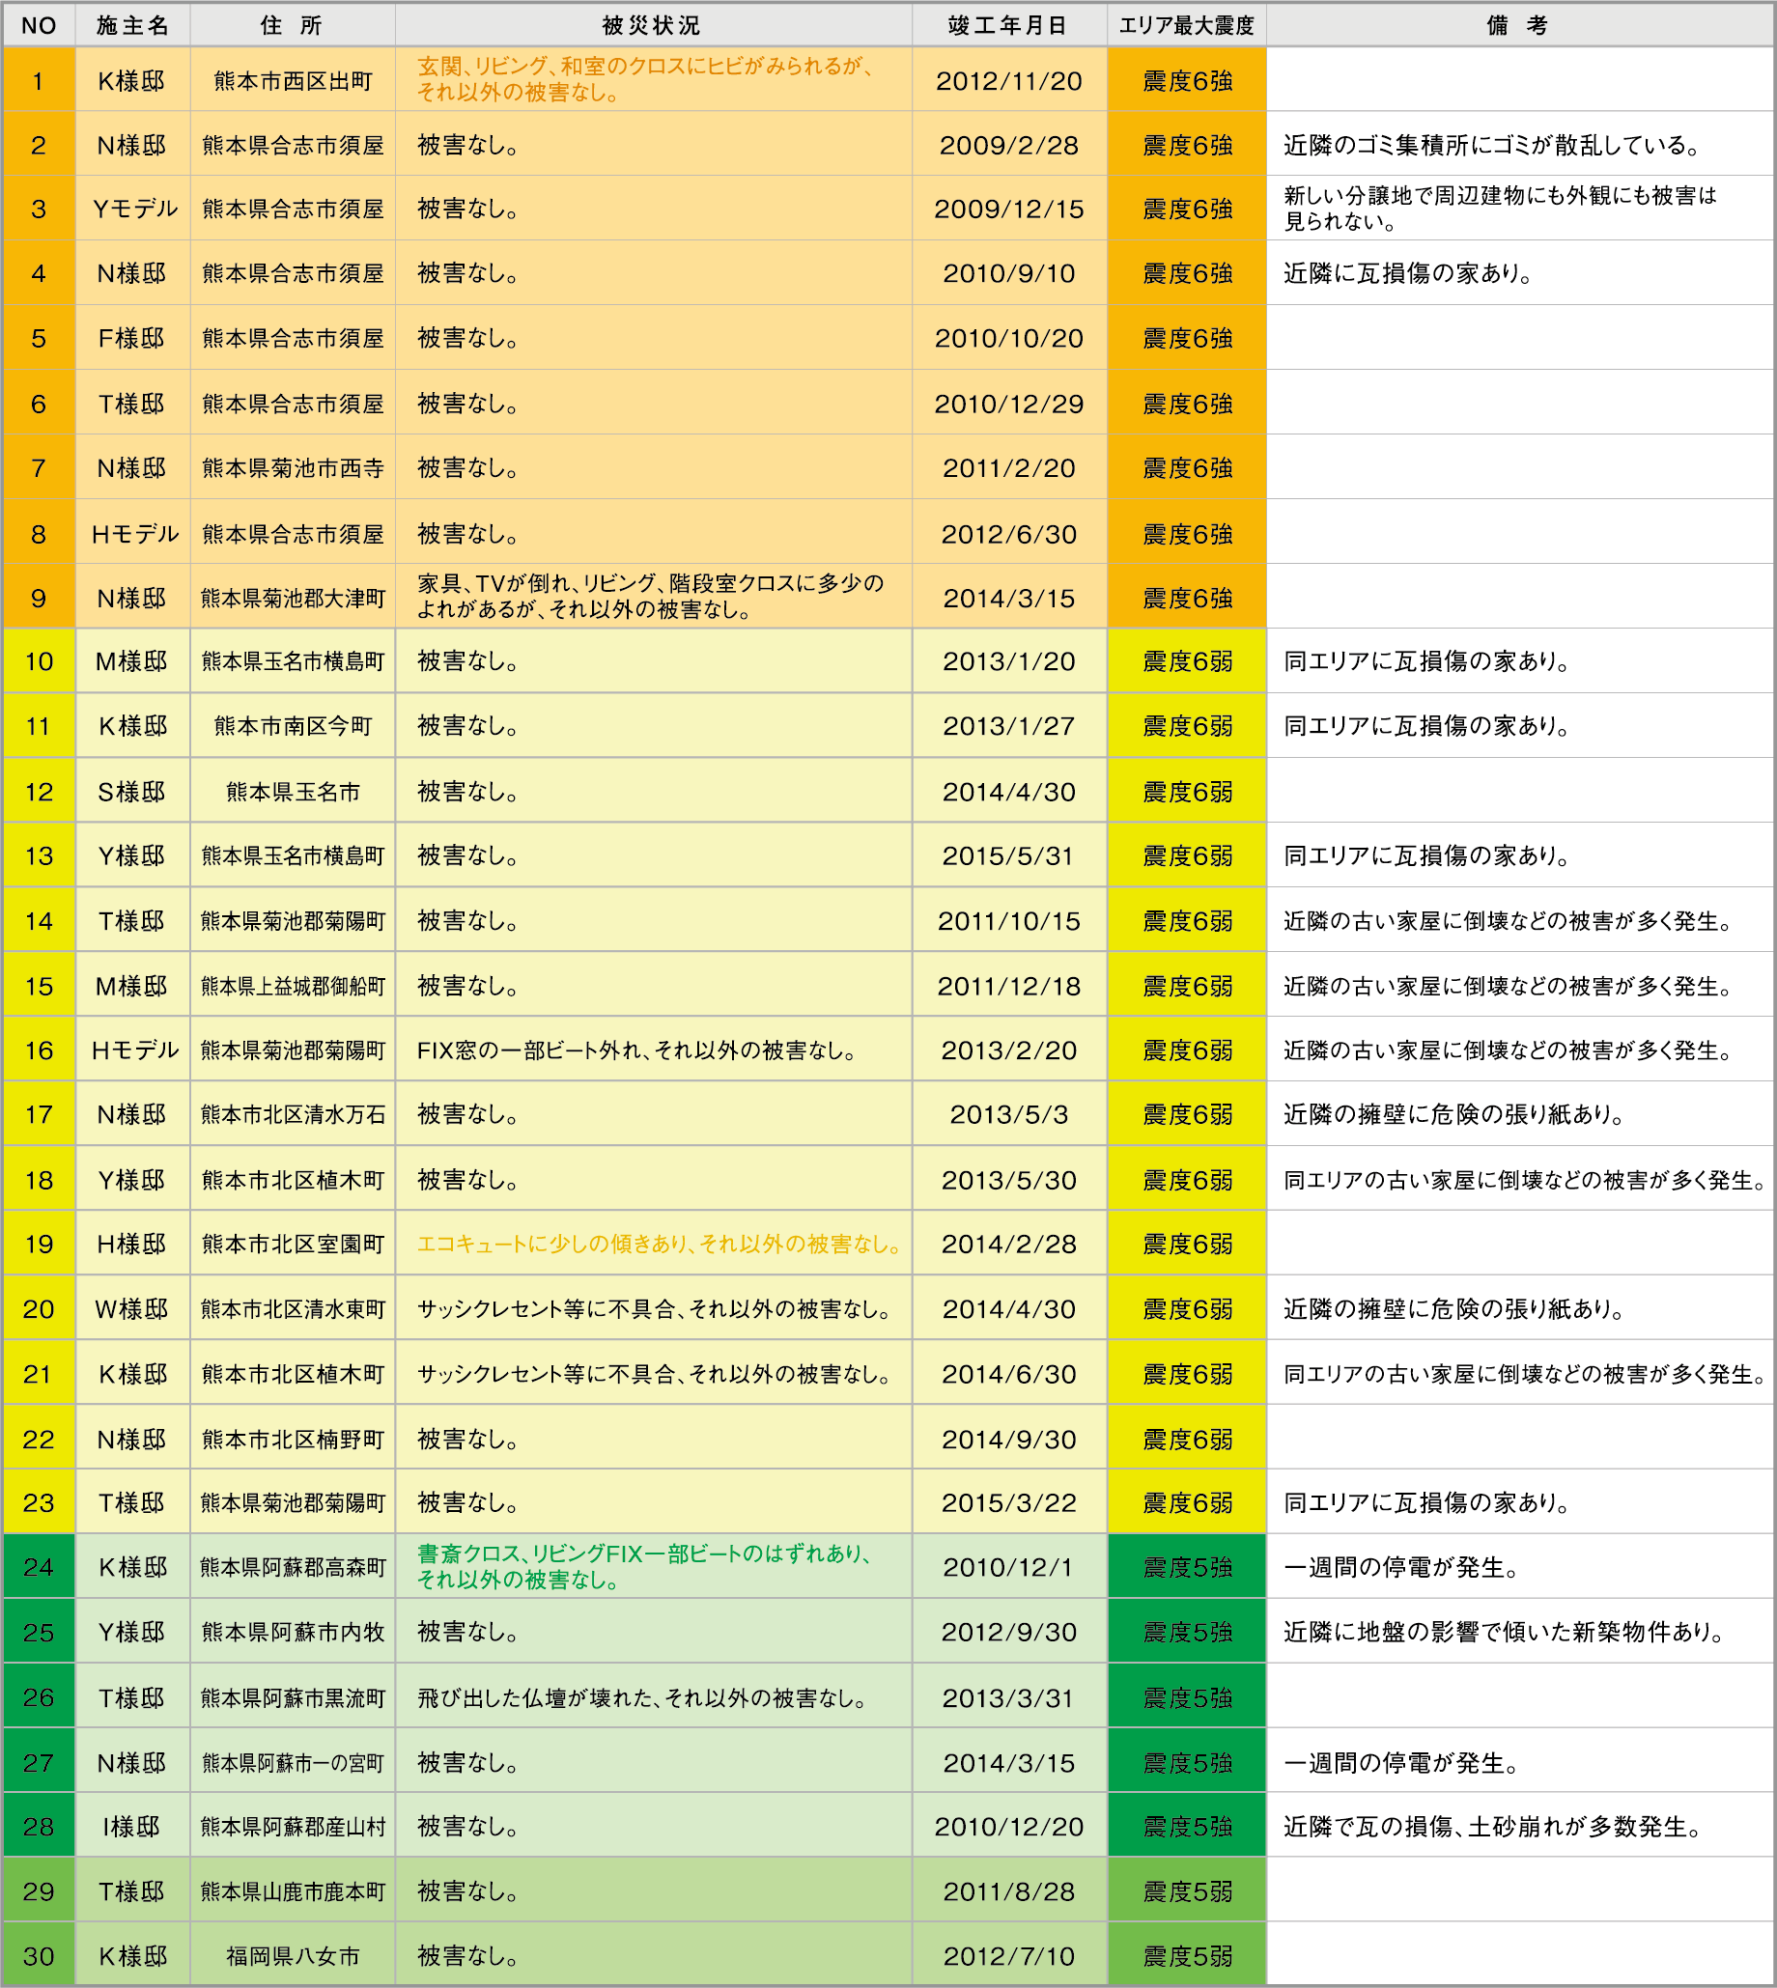Click remark 新しい分譲地で周辺建物

tap(1500, 209)
